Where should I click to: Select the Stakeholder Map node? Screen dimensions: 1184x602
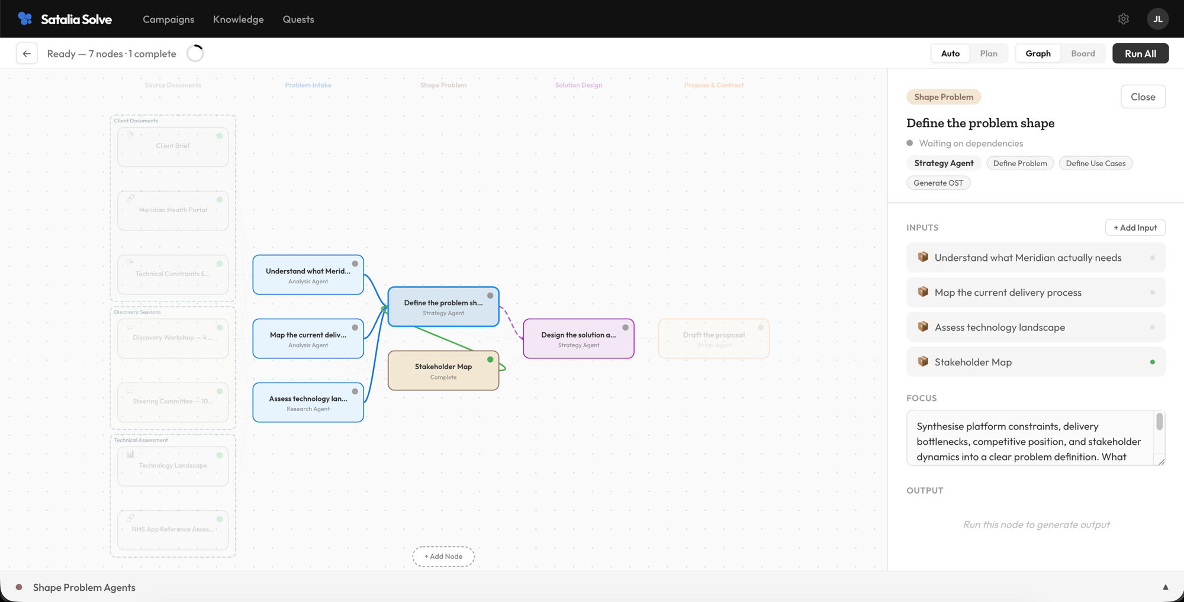(x=443, y=371)
